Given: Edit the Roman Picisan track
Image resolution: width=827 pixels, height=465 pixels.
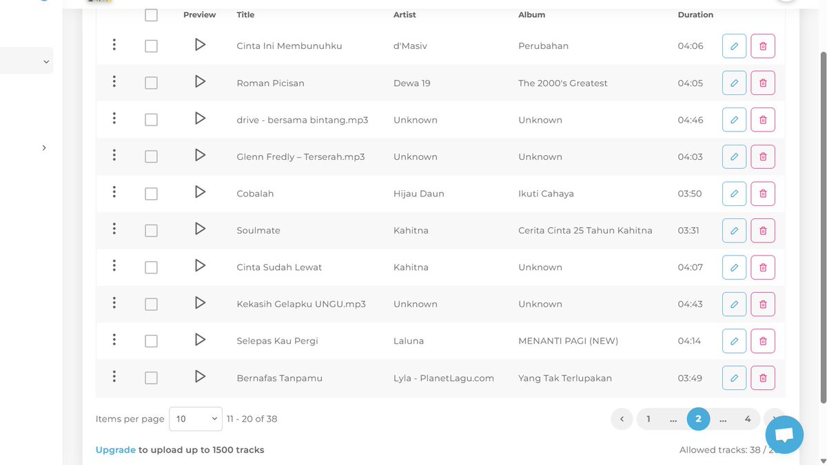Looking at the screenshot, I should [x=734, y=83].
